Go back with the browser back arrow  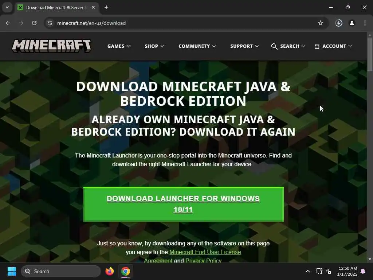[x=8, y=23]
